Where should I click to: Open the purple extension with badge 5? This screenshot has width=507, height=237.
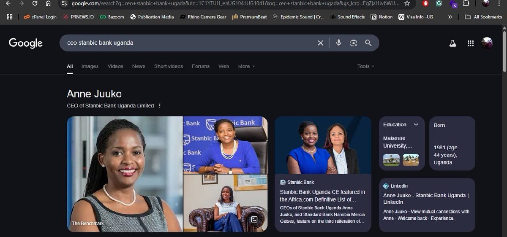click(453, 4)
